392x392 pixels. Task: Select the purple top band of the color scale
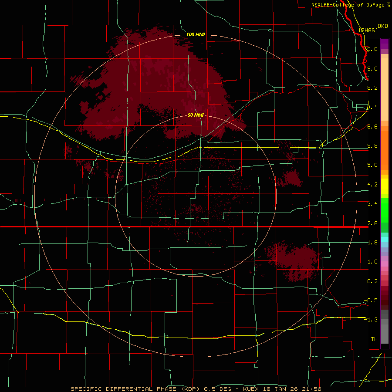coord(385,44)
